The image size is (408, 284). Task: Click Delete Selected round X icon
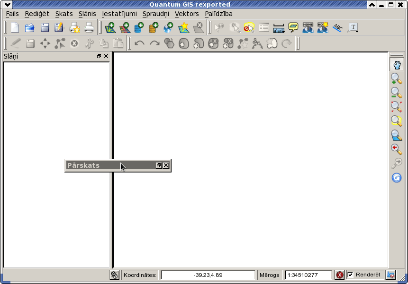[74, 43]
